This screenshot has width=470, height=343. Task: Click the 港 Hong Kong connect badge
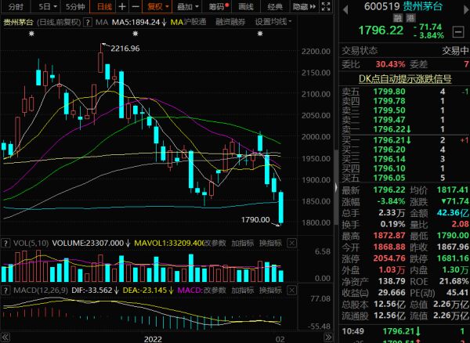pos(409,17)
